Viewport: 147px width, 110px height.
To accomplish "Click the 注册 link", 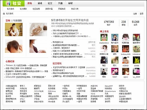I will coord(135,14).
